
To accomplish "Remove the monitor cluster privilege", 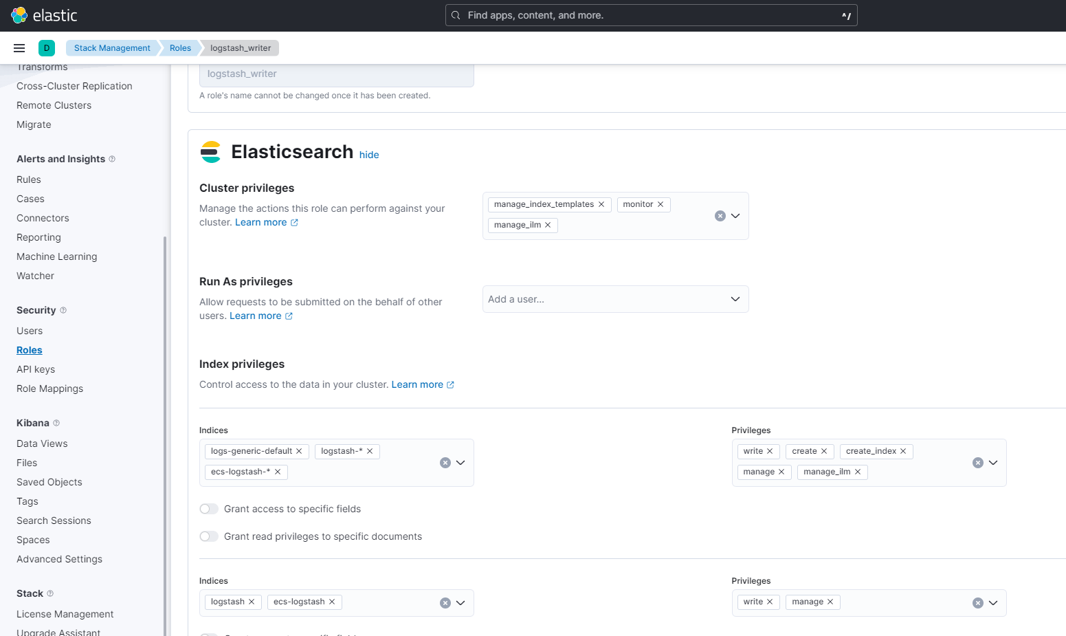I will coord(660,204).
